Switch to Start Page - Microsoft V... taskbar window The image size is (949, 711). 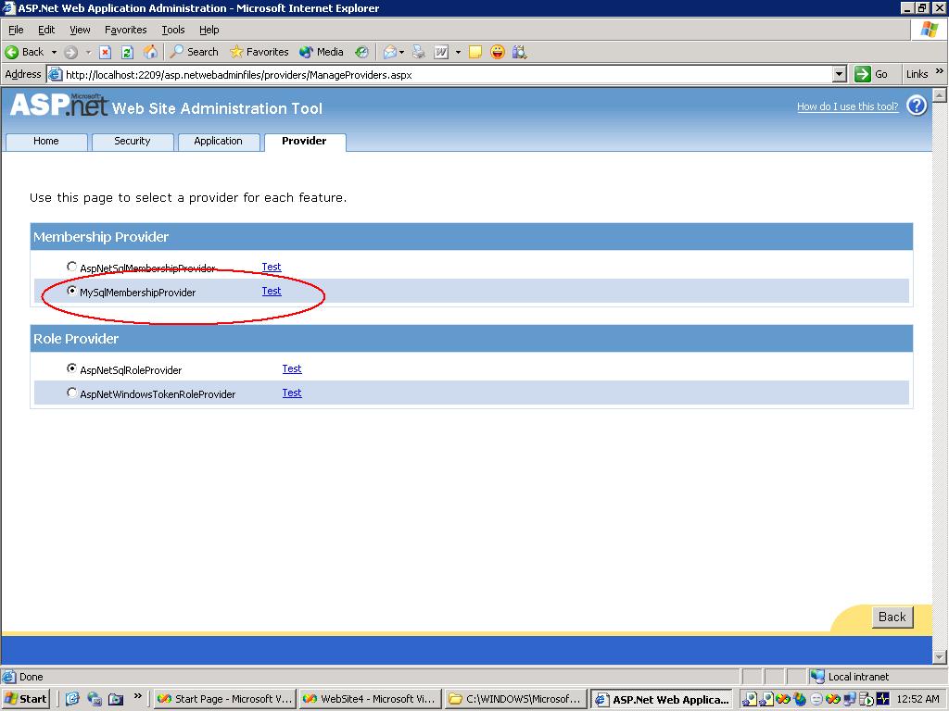point(224,699)
